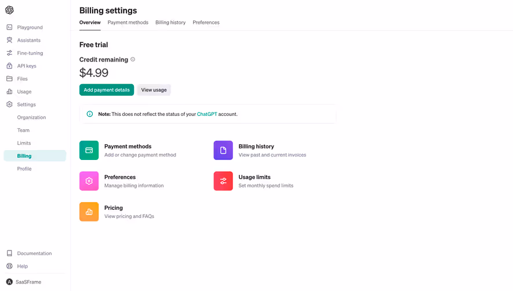This screenshot has height=291, width=513.
Task: Click 'View pricing and FAQs' text
Action: (129, 216)
